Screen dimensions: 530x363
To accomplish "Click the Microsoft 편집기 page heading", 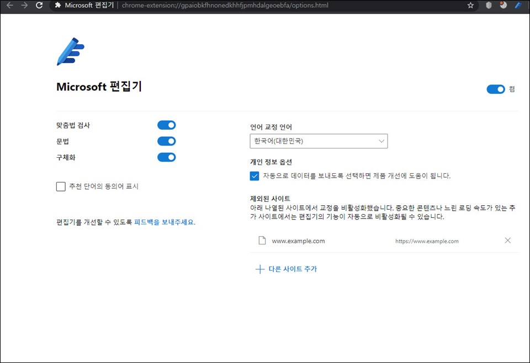I will [x=99, y=87].
